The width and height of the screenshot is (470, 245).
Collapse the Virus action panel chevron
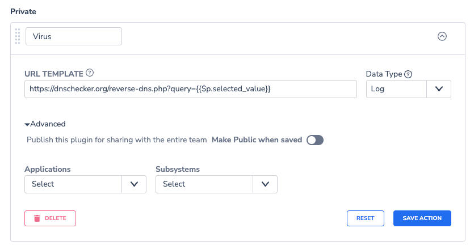coord(442,36)
